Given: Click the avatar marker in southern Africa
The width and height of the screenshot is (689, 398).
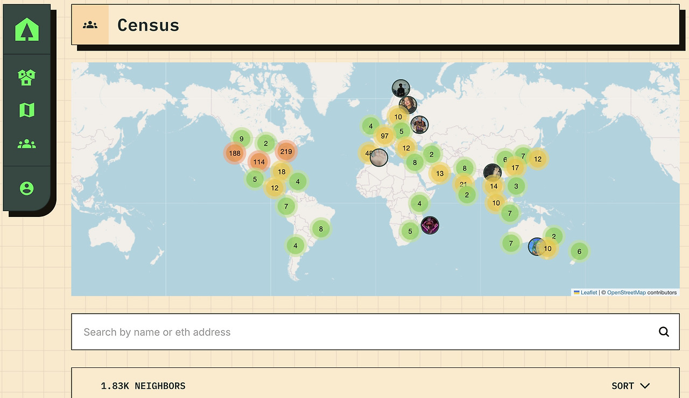Looking at the screenshot, I should point(430,225).
